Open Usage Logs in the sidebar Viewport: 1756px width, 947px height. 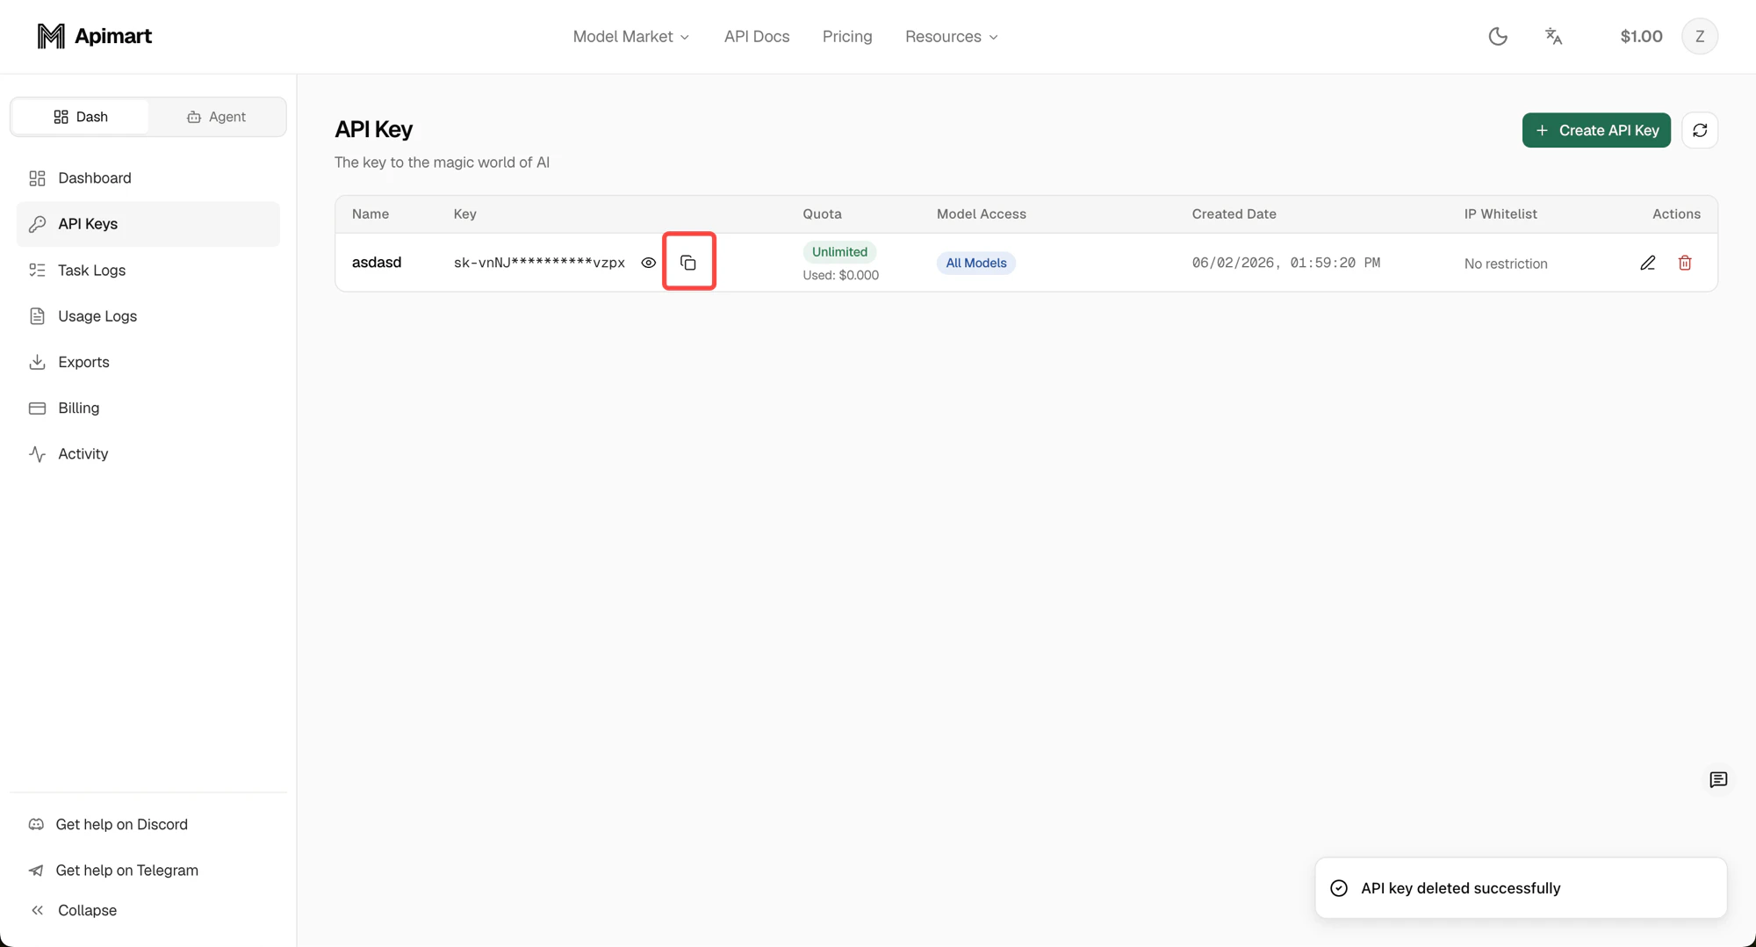tap(148, 316)
